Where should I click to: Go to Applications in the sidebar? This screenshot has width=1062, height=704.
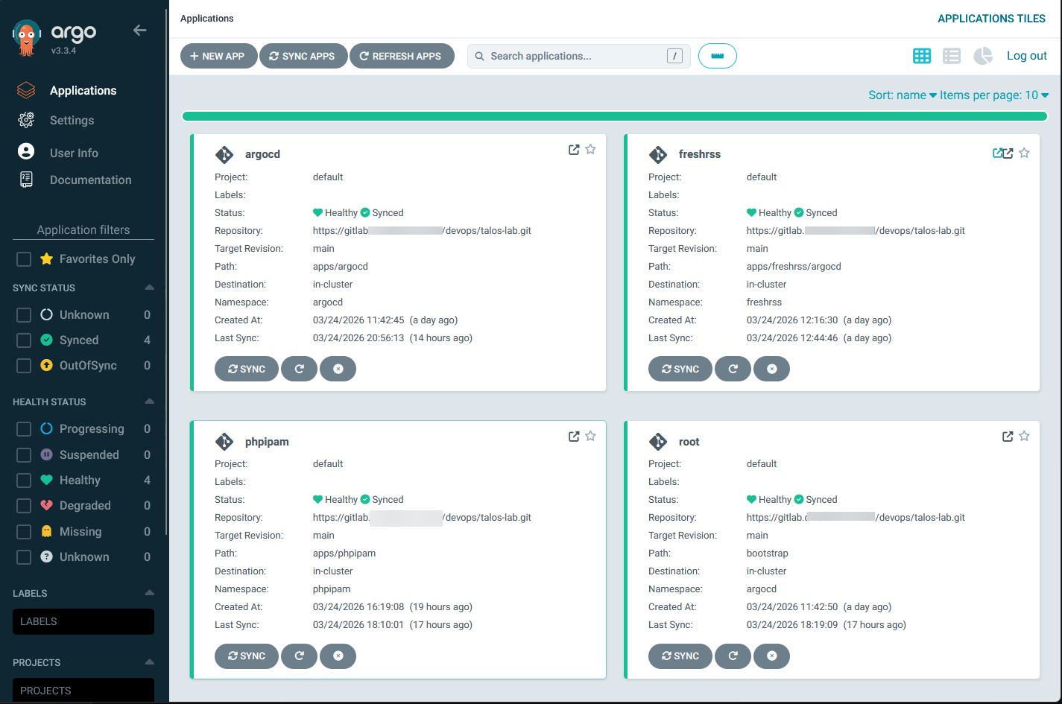tap(83, 91)
